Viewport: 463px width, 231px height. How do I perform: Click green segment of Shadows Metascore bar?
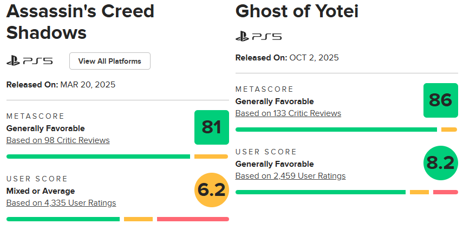coord(98,157)
